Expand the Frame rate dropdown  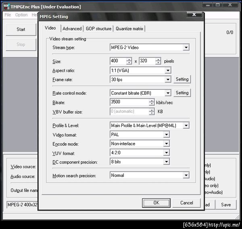[168, 80]
